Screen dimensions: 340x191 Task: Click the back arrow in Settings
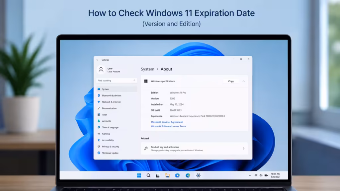click(97, 60)
